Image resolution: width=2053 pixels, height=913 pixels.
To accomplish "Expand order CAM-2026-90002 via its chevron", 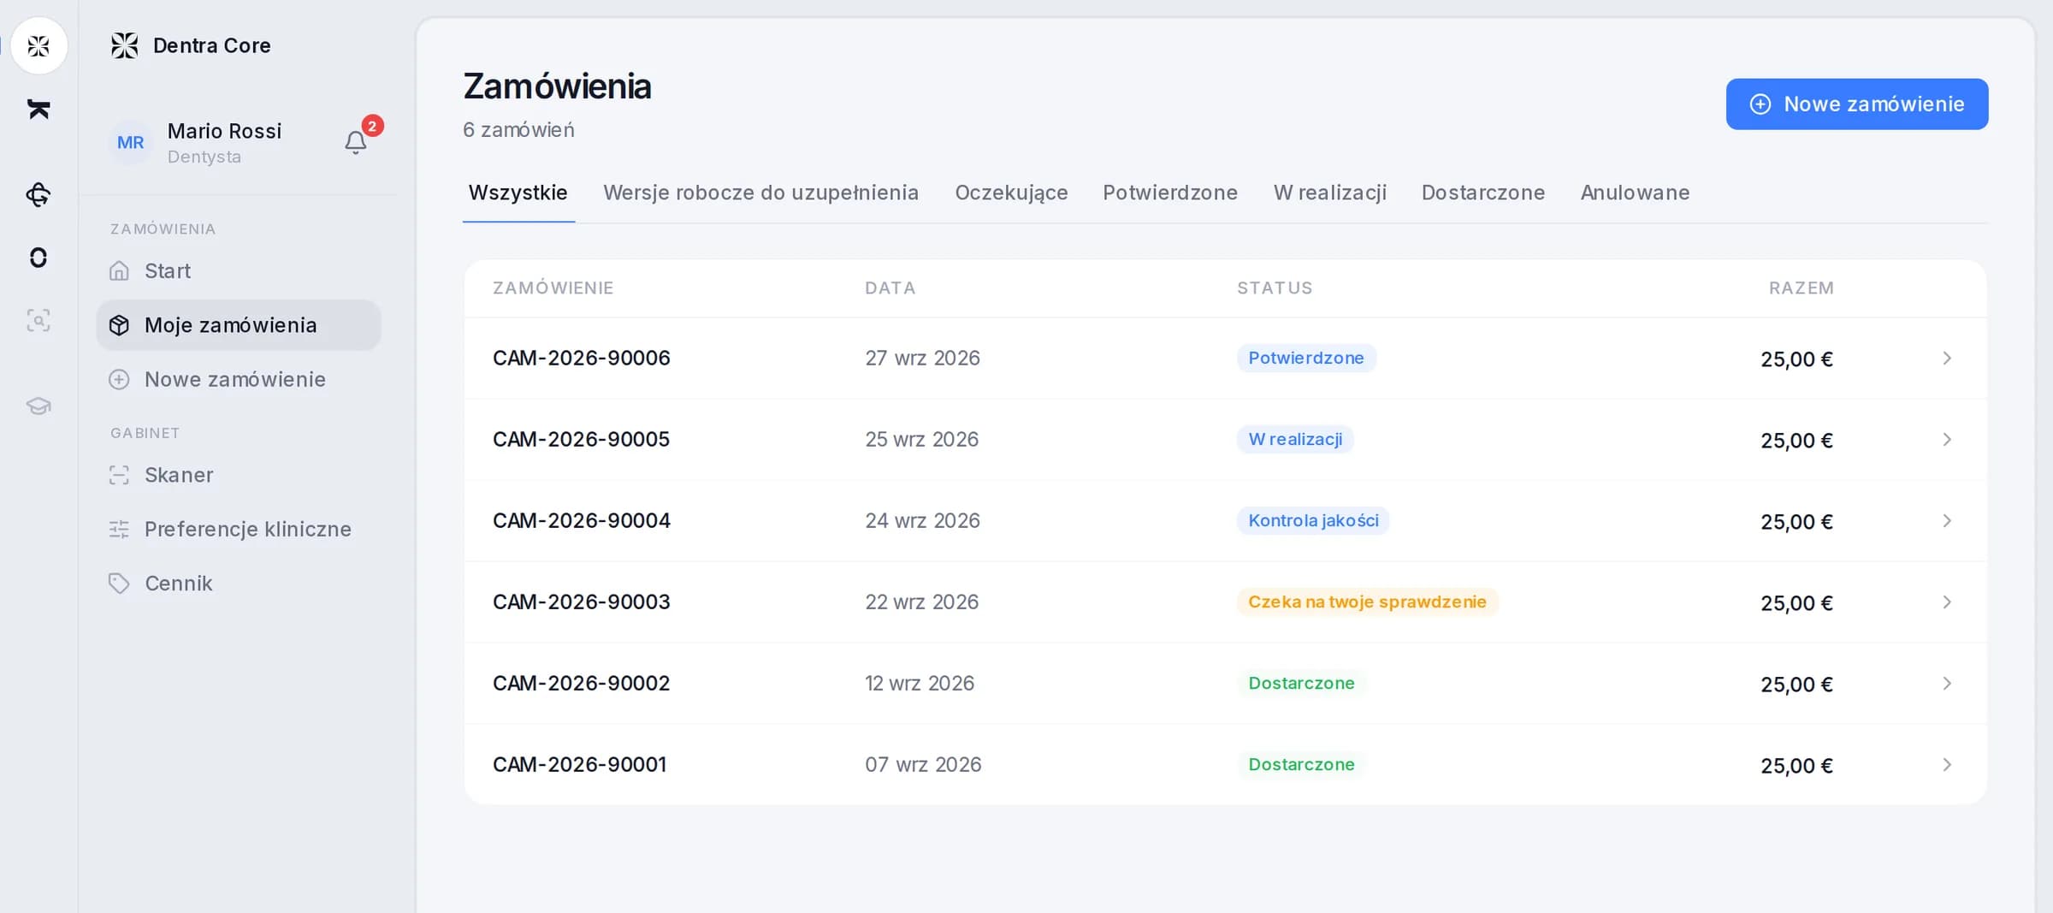I will point(1947,683).
